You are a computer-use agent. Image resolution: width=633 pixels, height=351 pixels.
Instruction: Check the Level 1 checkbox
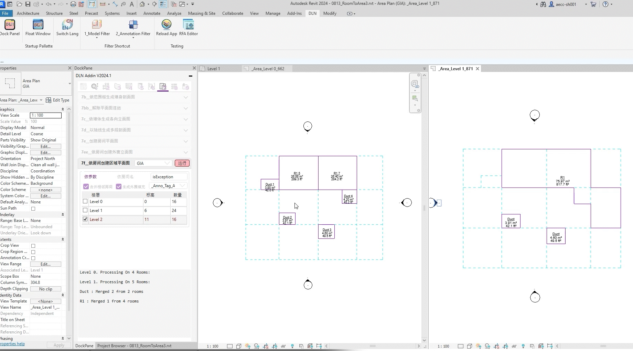tap(85, 210)
